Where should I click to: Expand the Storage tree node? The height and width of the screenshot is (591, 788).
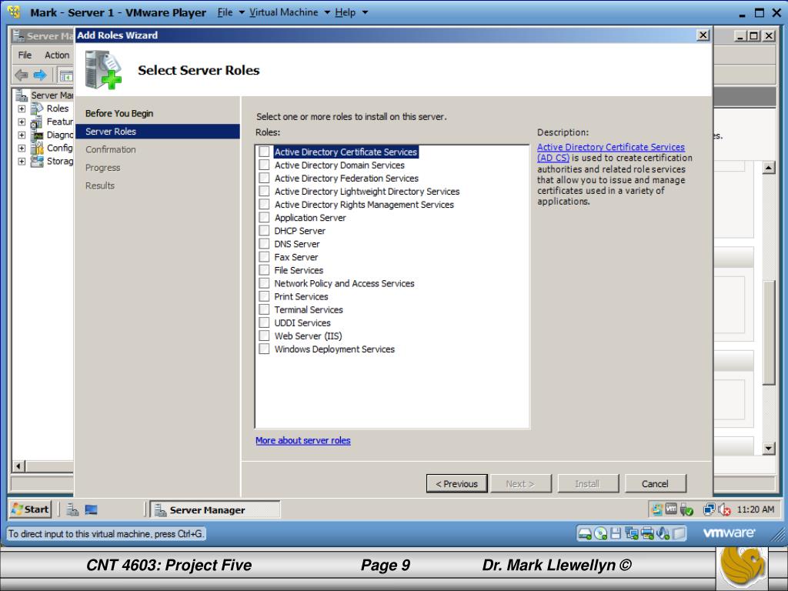coord(22,162)
